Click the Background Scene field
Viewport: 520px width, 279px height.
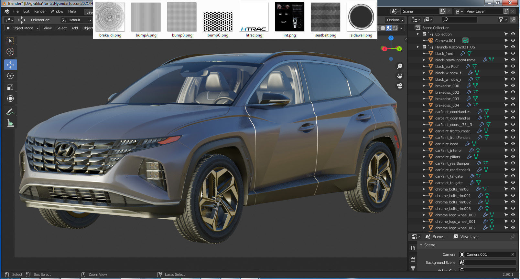coord(487,263)
